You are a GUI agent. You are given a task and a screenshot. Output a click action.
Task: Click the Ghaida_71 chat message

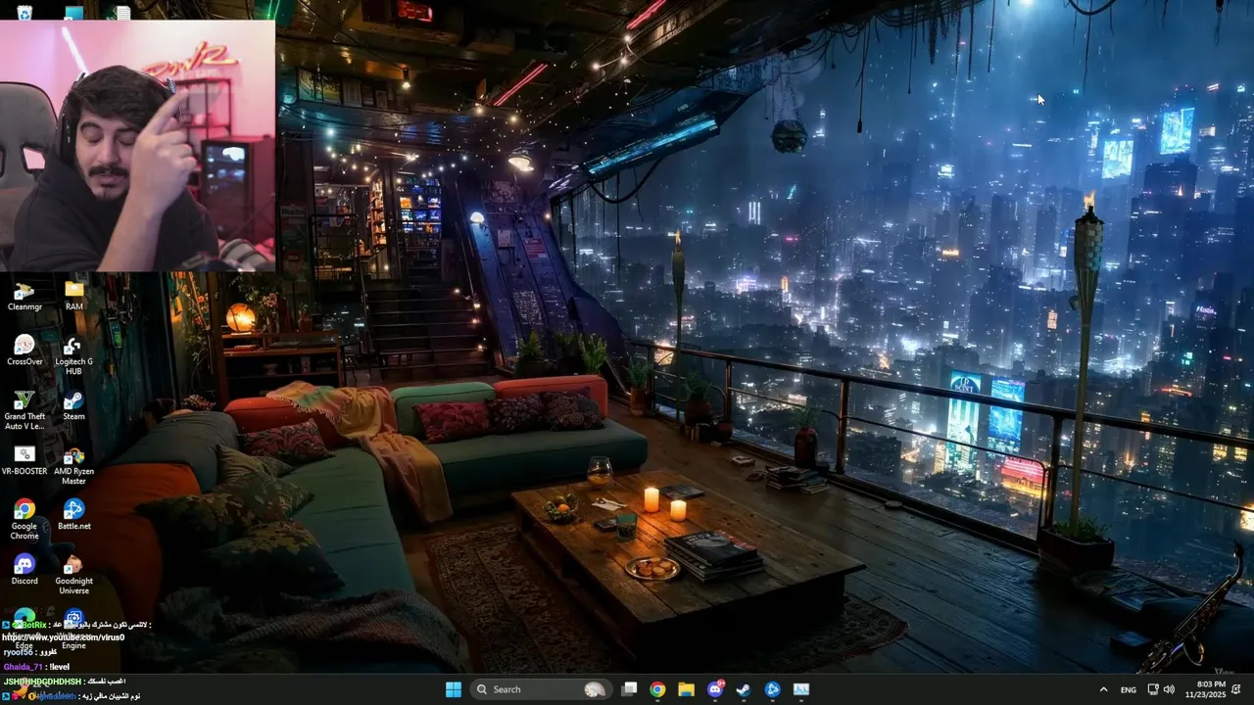(36, 667)
